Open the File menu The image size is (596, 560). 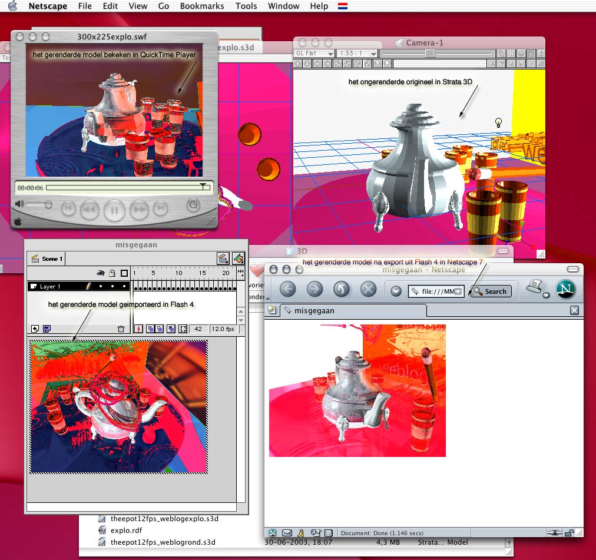pyautogui.click(x=85, y=6)
